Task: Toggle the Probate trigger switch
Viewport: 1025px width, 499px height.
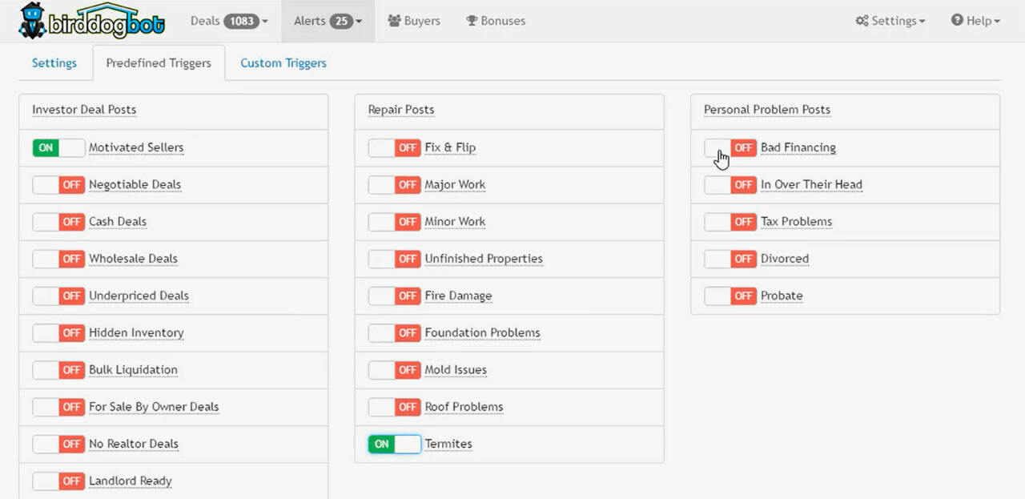Action: [x=730, y=296]
